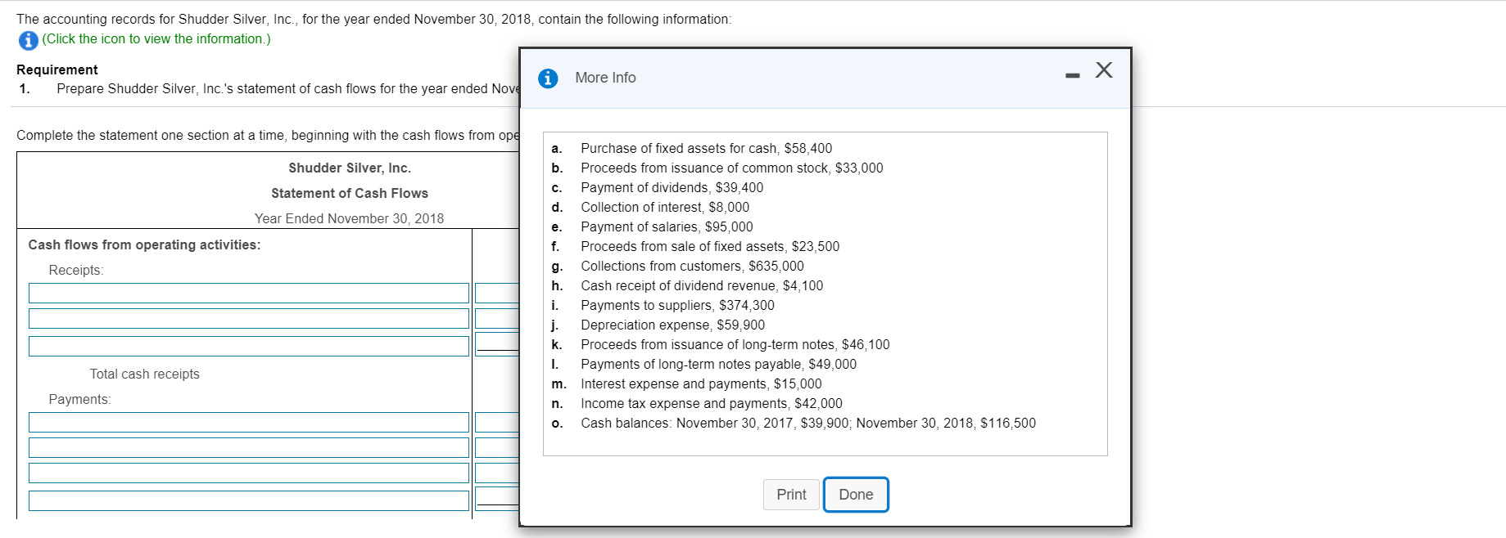1506x538 pixels.
Task: Select 'Purchase of fixed assets for cash' line
Action: [706, 148]
